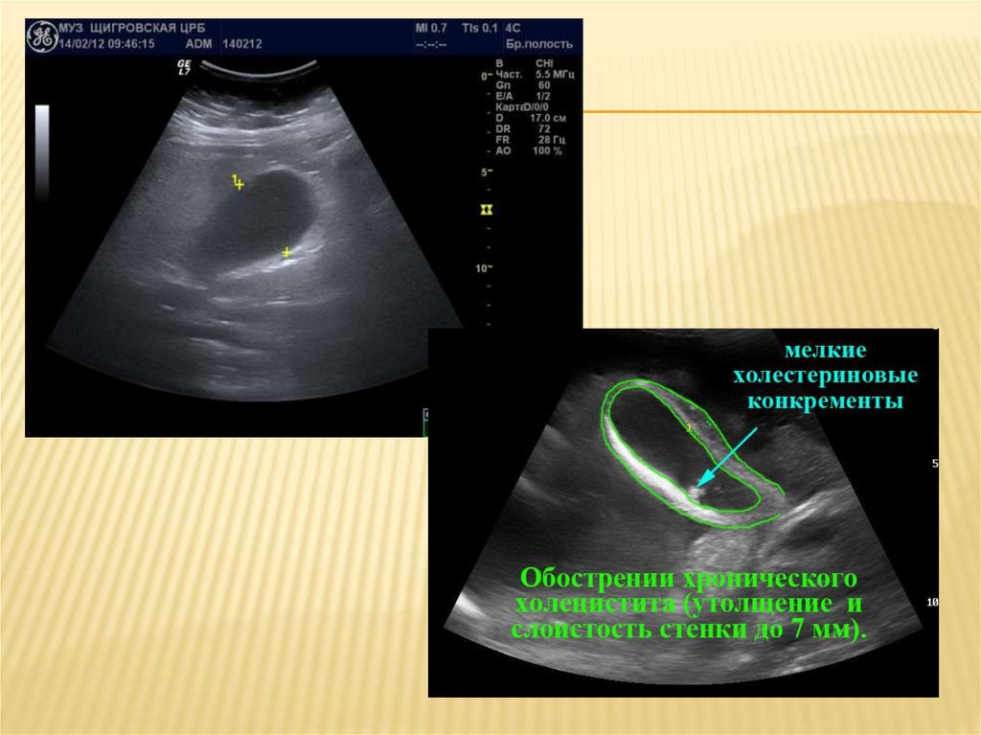
Task: Select the hospital name МУЗ ЩИГРОВСКАЯ ЦРБ
Action: [x=131, y=28]
